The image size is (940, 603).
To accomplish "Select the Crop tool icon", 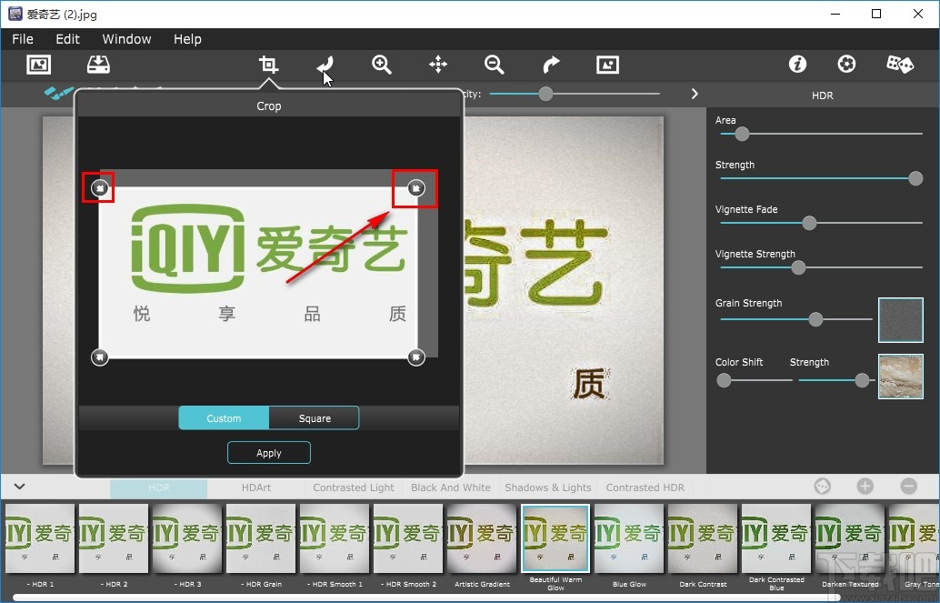I will pyautogui.click(x=268, y=65).
